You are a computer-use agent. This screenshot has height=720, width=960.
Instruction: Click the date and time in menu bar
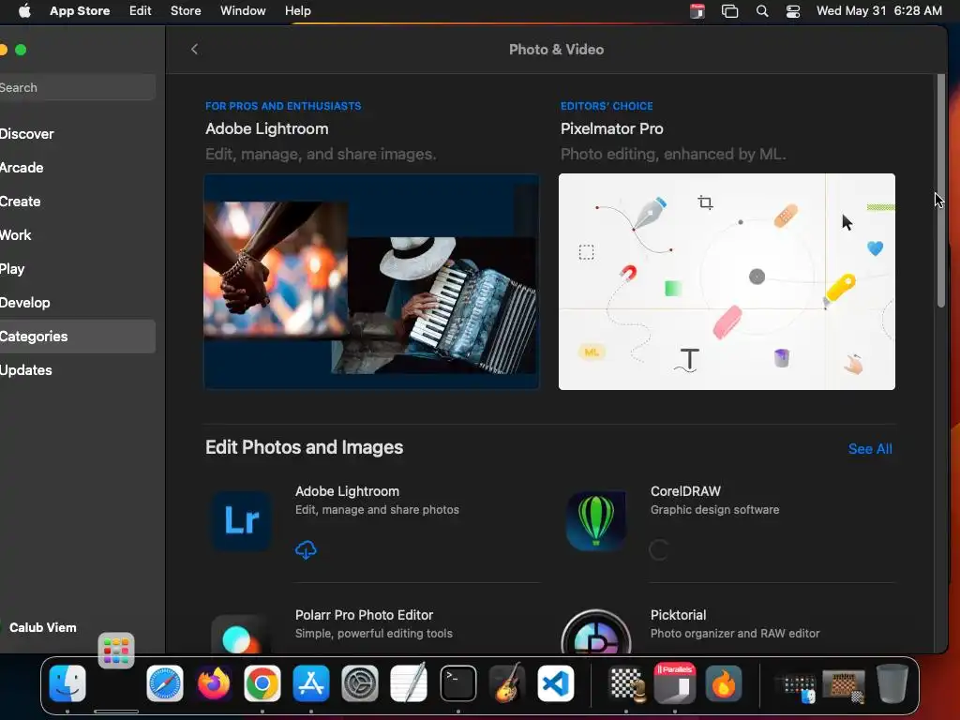pos(879,11)
